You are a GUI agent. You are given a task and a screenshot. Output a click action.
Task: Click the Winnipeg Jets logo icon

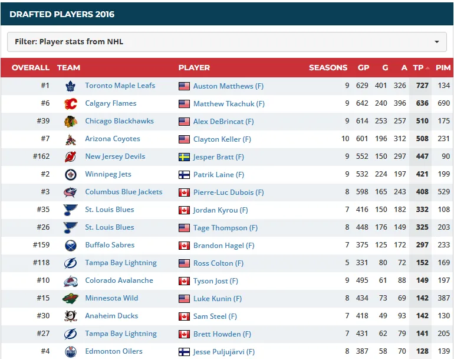click(71, 175)
